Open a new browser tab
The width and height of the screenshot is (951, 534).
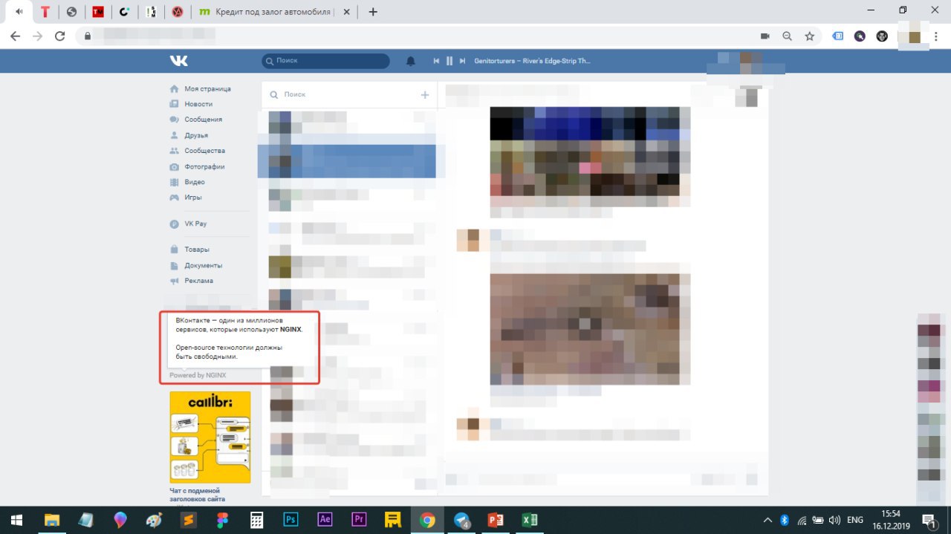pos(373,12)
